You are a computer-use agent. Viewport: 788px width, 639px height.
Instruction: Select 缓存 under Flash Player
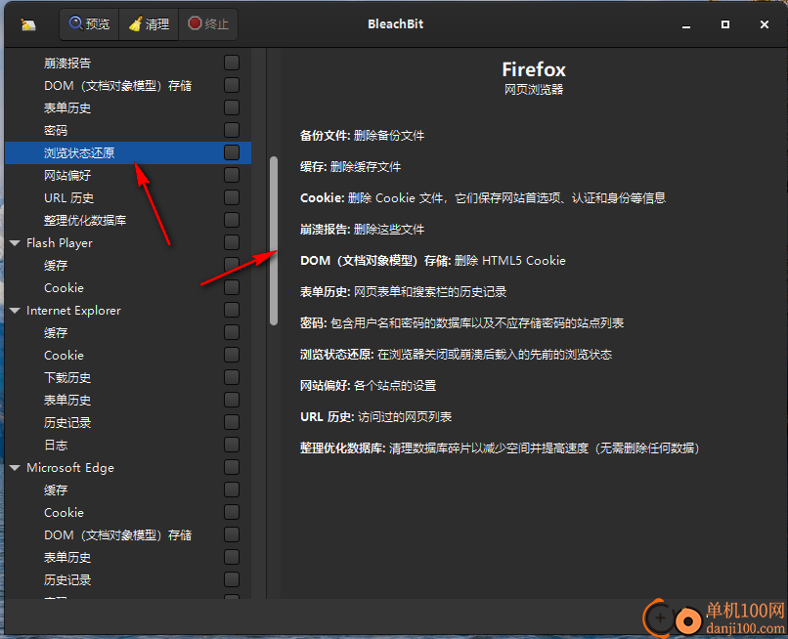[x=128, y=265]
